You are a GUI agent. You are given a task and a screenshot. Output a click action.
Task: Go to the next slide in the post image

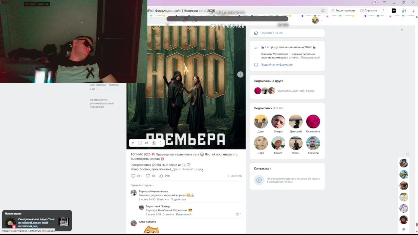(x=240, y=74)
